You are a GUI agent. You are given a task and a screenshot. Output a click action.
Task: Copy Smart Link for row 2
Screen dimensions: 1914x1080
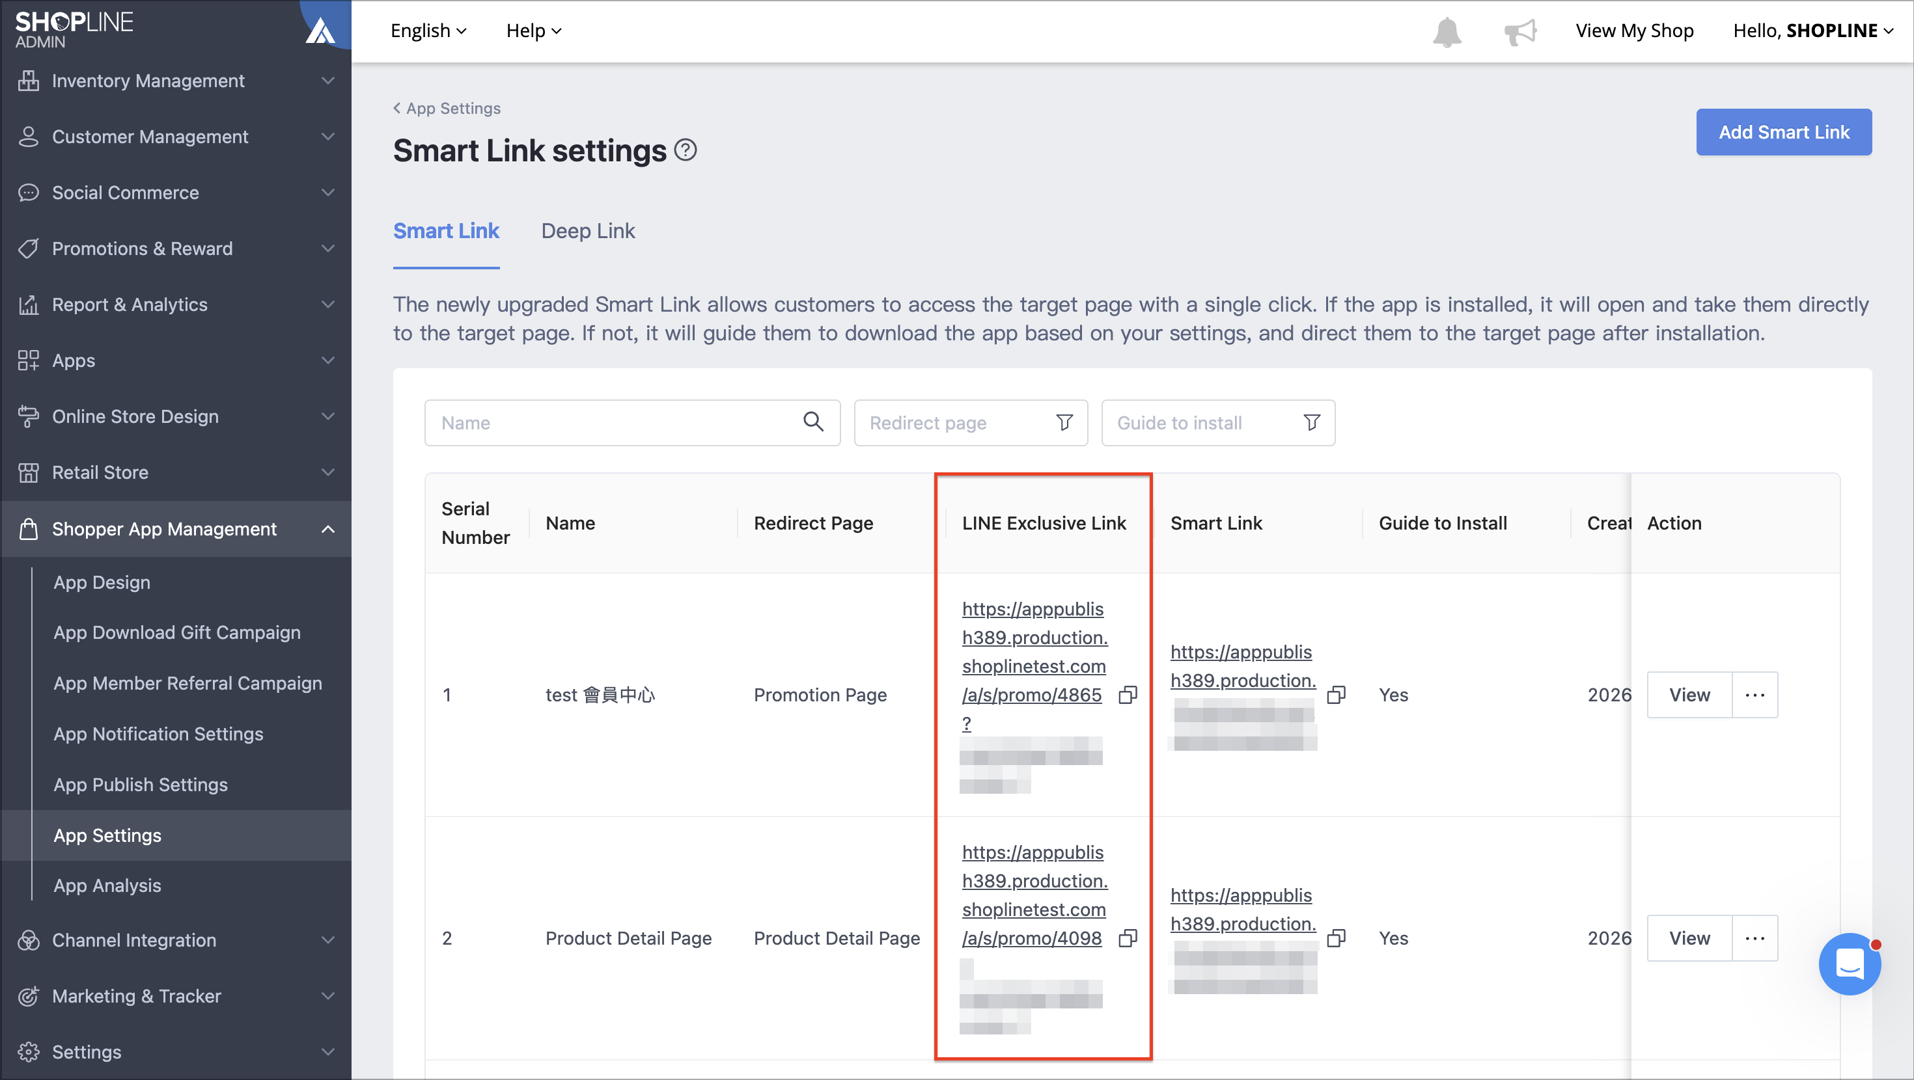(1336, 938)
